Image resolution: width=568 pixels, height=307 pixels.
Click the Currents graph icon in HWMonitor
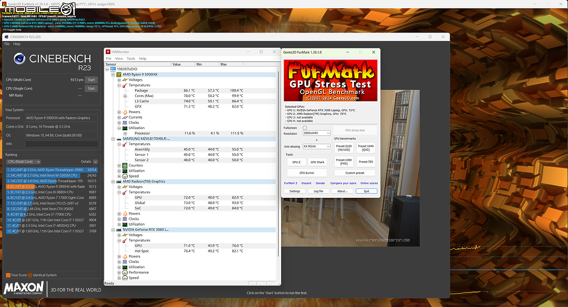tap(125, 118)
